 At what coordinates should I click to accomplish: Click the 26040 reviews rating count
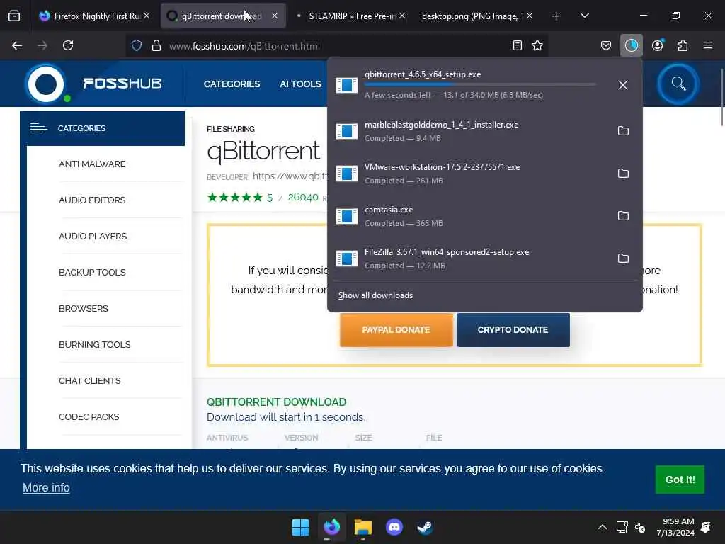click(x=303, y=197)
